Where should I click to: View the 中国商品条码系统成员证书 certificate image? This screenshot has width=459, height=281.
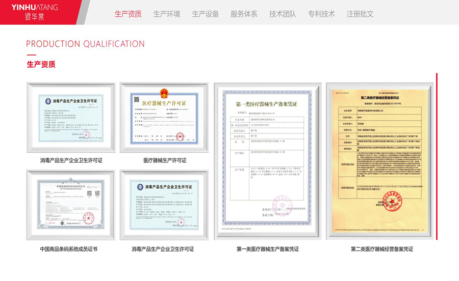click(x=71, y=205)
